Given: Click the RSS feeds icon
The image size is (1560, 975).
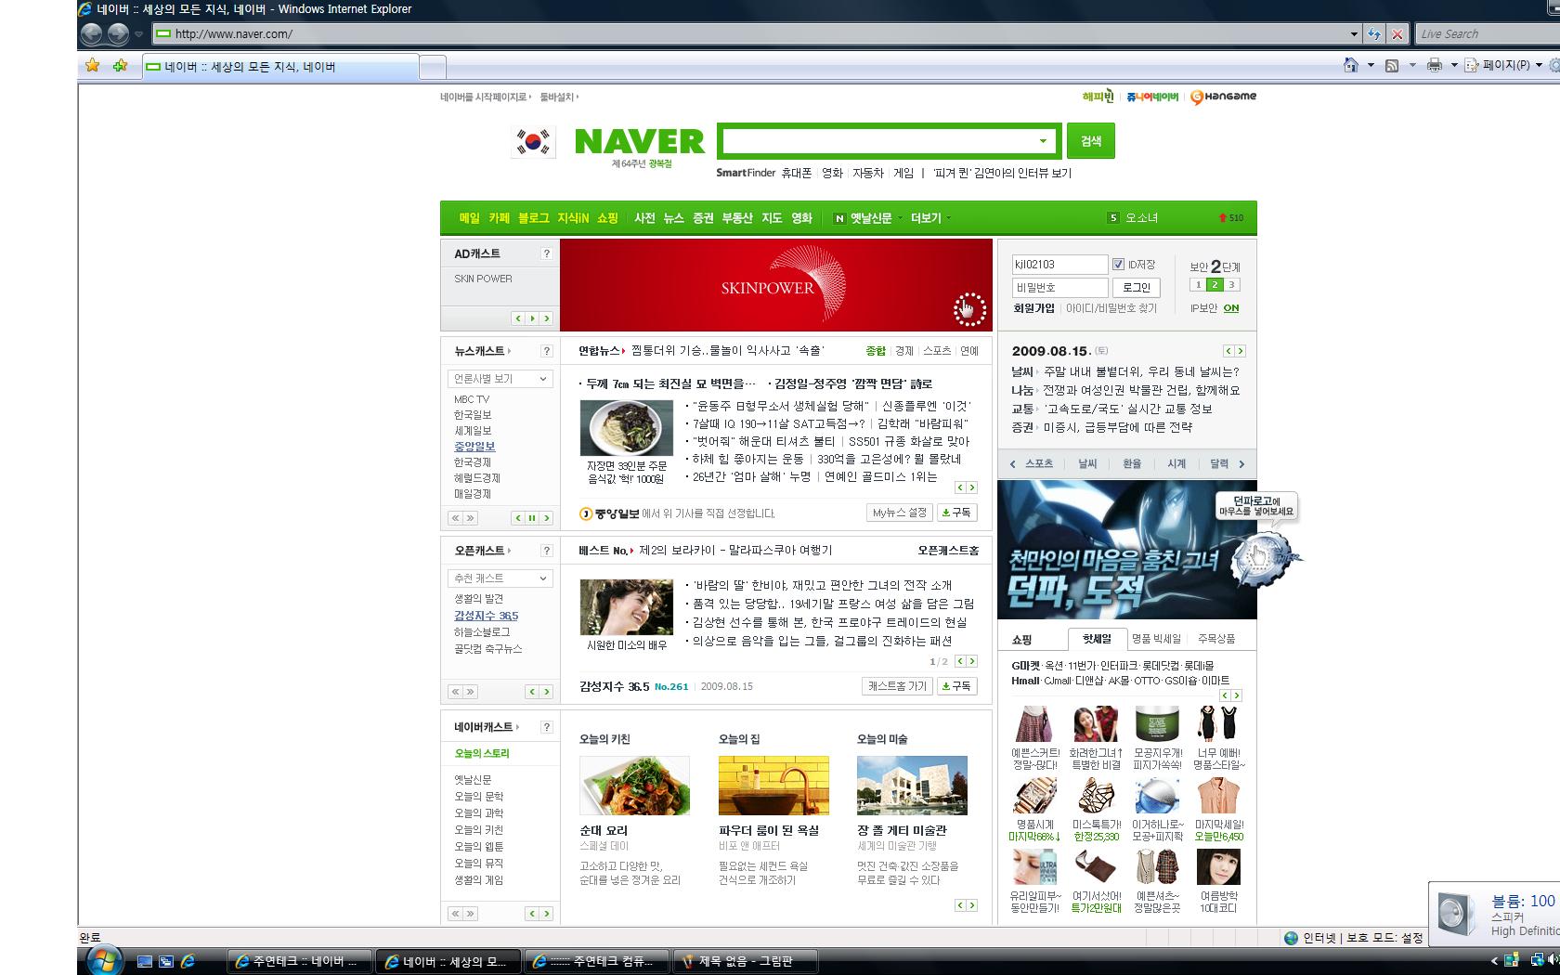Looking at the screenshot, I should [x=1392, y=65].
